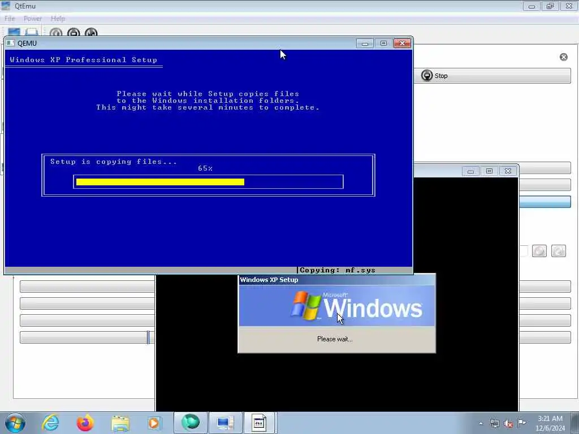Screen dimensions: 579x434
Task: Open the Windows Start menu
Action: pos(15,423)
